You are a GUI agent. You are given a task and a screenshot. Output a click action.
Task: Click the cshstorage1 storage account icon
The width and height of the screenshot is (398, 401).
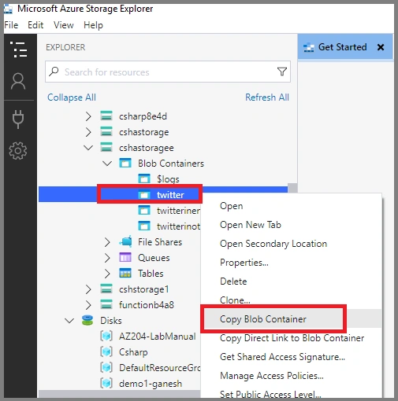(106, 289)
